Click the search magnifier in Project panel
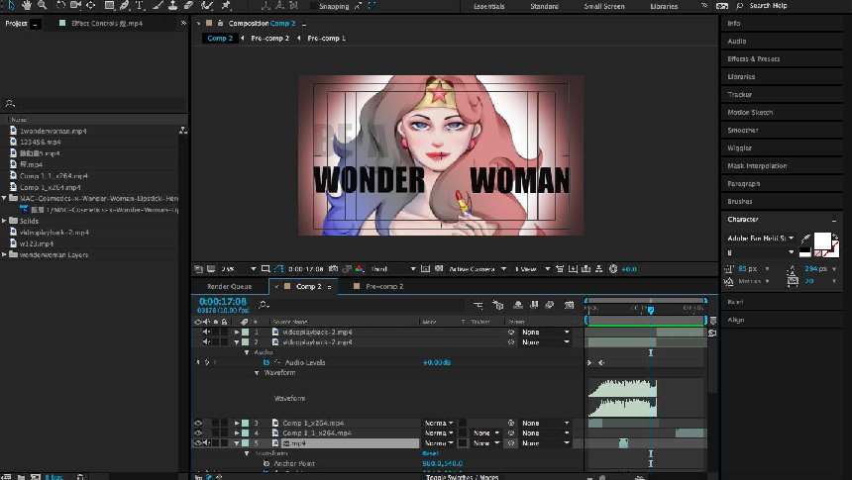This screenshot has width=852, height=480. (9, 103)
